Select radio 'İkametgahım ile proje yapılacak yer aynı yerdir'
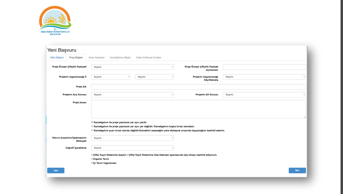The height and width of the screenshot is (194, 343). tap(92, 122)
